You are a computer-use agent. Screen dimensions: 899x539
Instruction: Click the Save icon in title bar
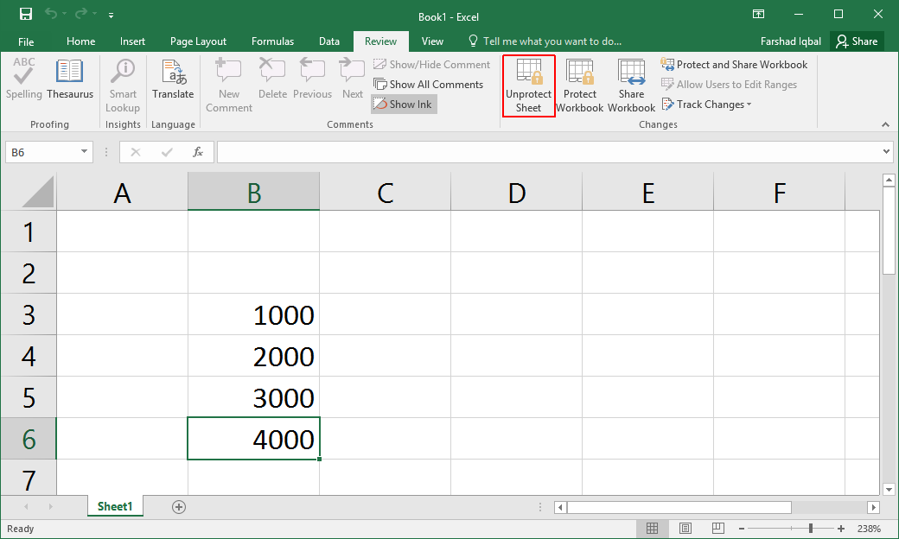click(x=25, y=15)
